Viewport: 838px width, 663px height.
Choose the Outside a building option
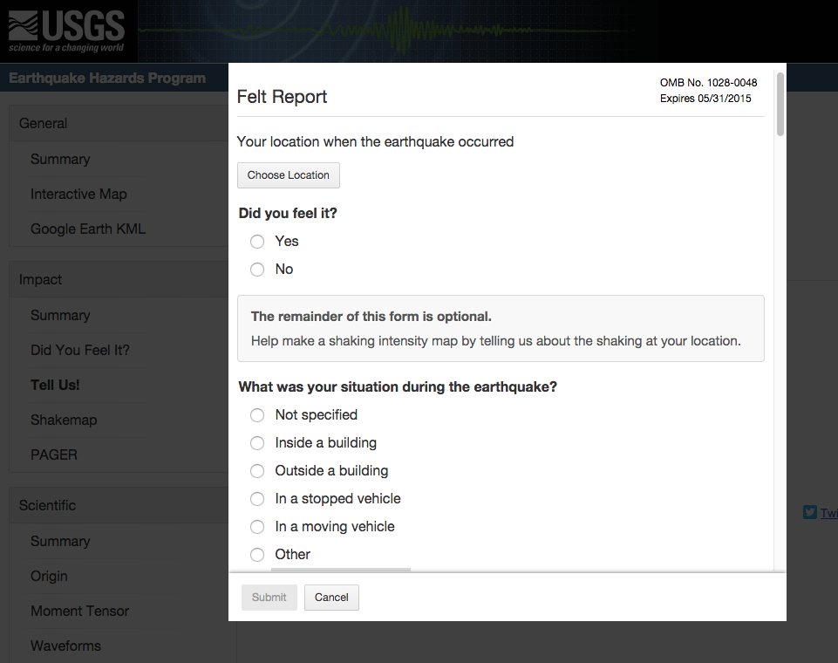coord(257,471)
